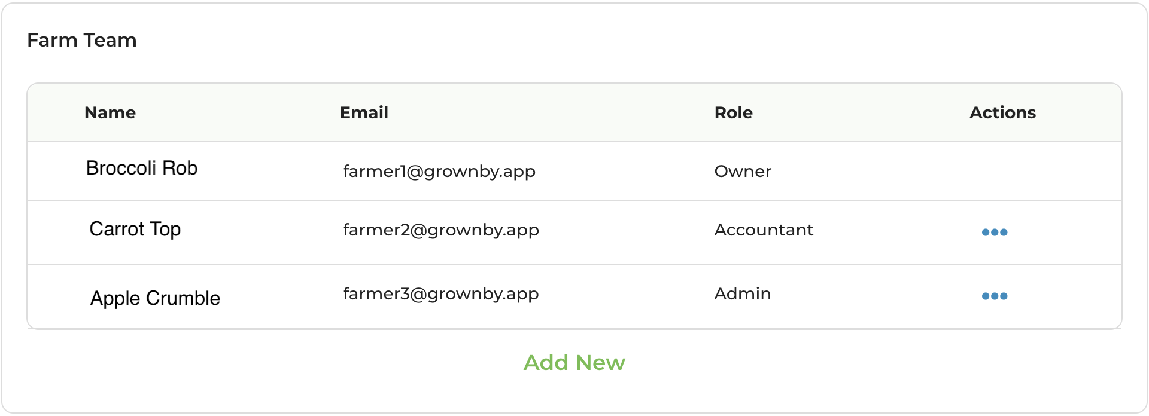Click the Accountant role label
1149x416 pixels.
[764, 230]
